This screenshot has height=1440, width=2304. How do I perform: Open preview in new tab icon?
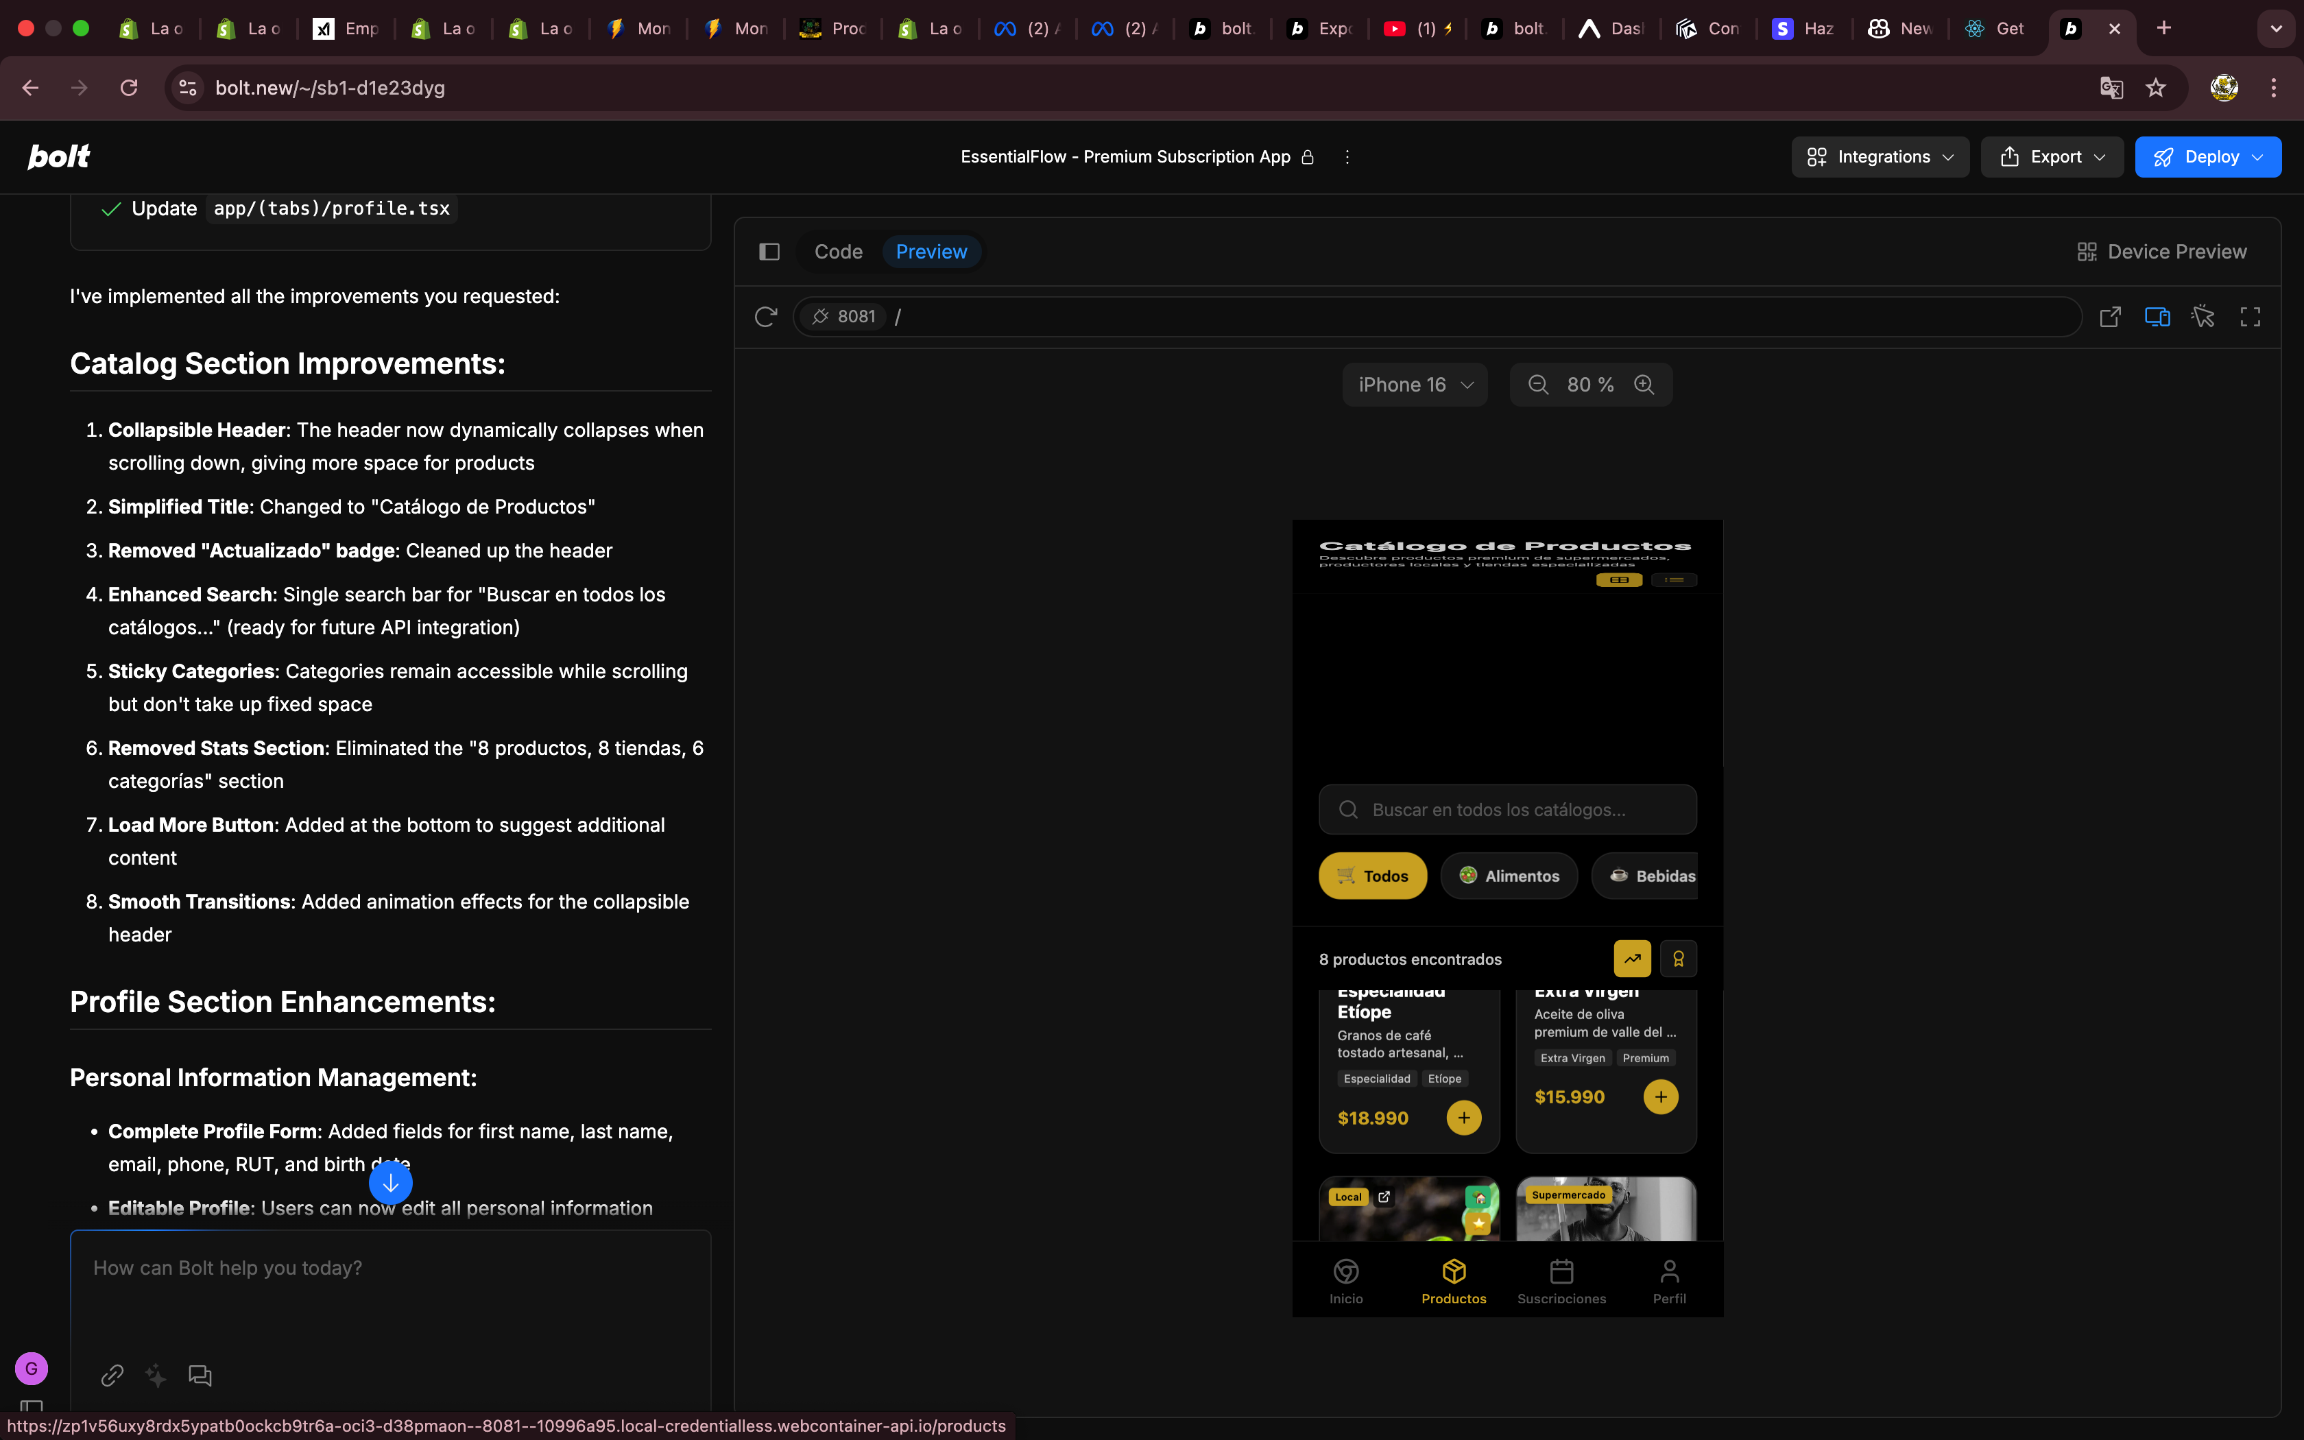2110,316
